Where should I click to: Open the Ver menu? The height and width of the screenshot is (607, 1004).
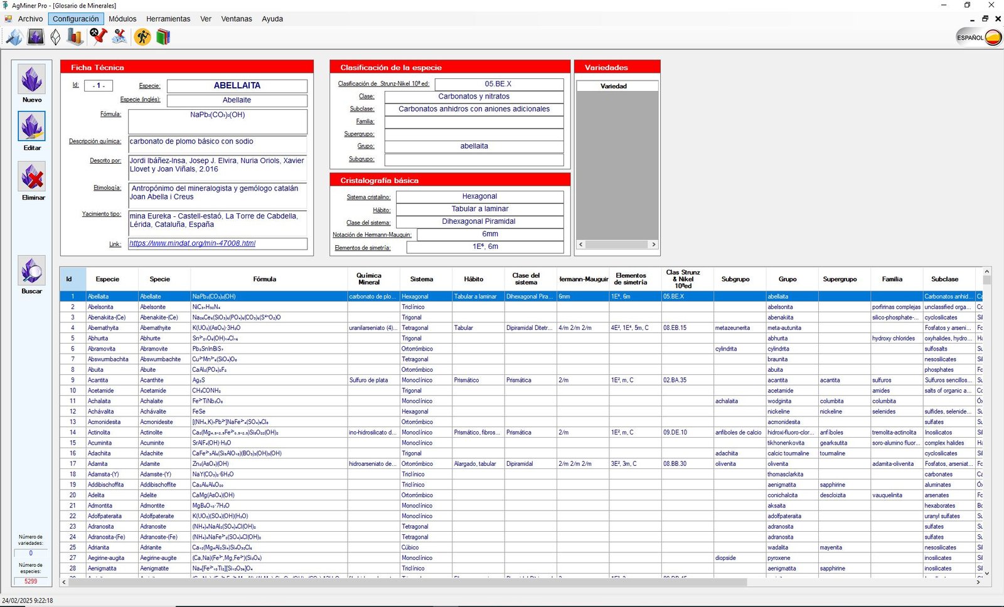point(206,19)
